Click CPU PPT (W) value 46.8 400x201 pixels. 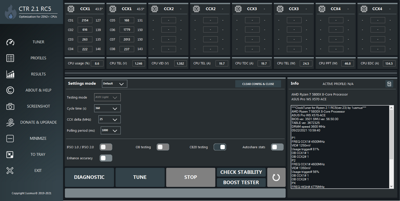coord(347,63)
